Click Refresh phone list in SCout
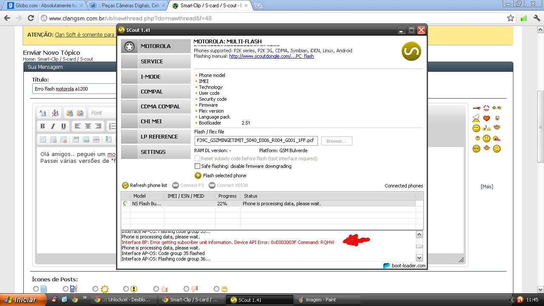The height and width of the screenshot is (306, 544). click(x=144, y=185)
